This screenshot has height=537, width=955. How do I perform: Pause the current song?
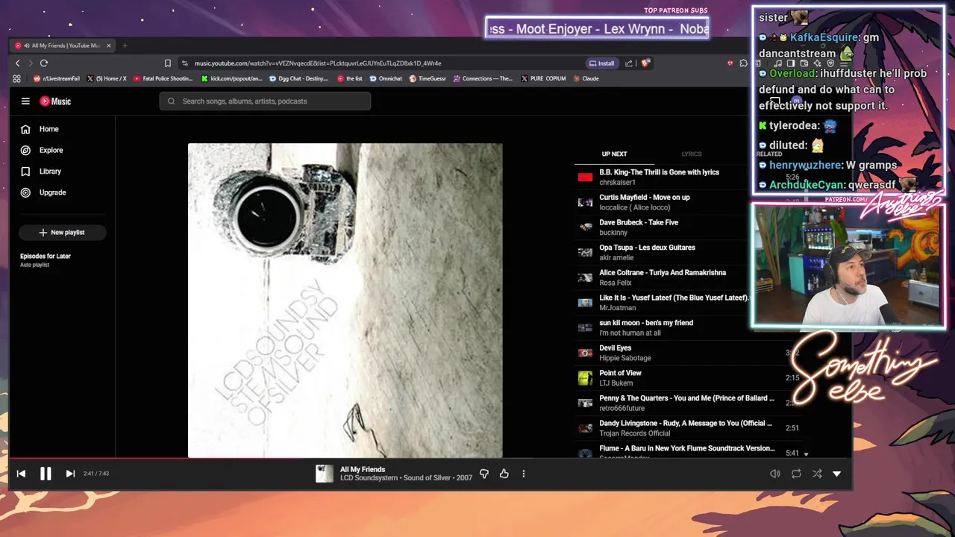(x=46, y=474)
